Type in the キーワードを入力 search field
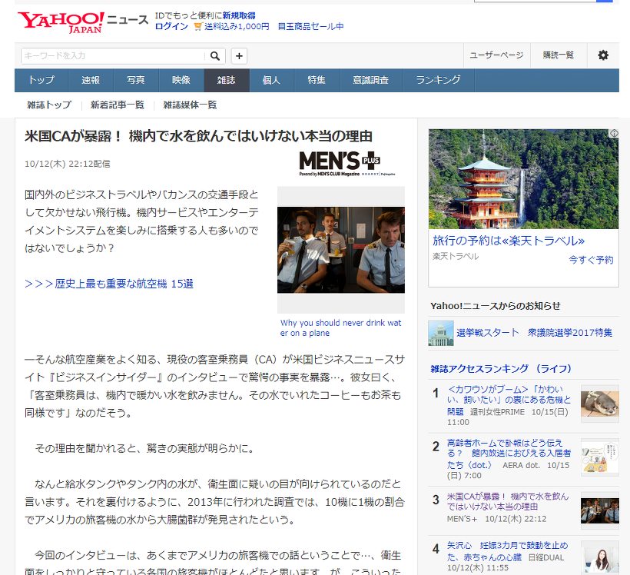The width and height of the screenshot is (630, 575). coord(112,55)
